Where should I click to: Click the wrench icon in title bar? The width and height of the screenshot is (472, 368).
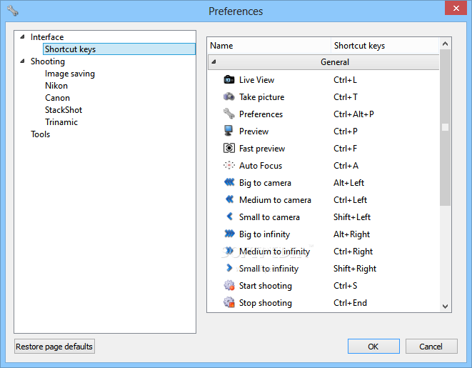[13, 11]
